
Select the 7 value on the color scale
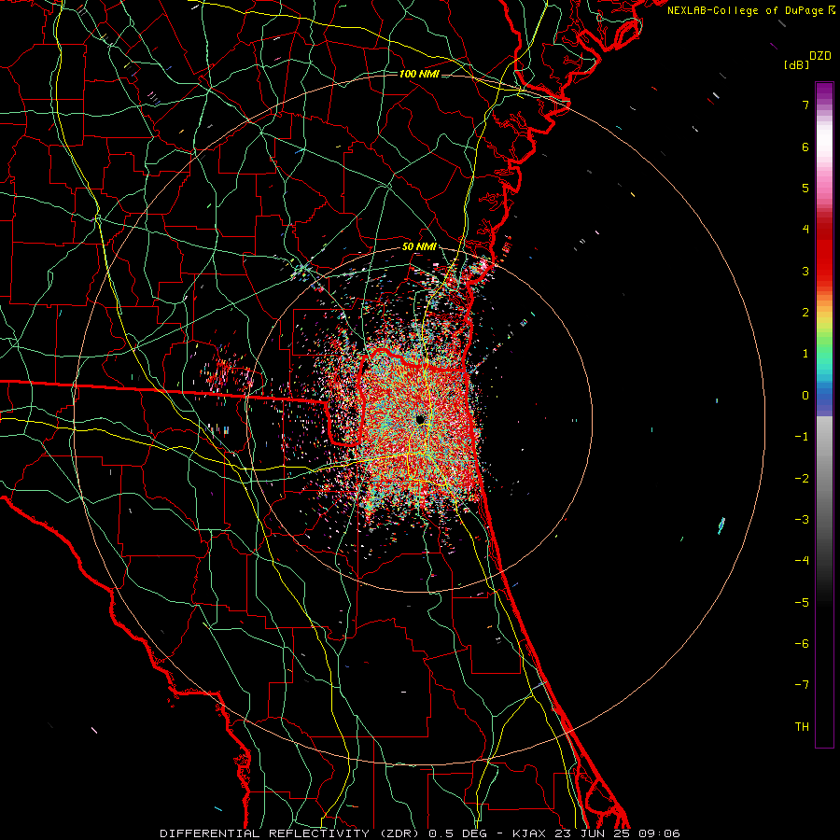(805, 105)
